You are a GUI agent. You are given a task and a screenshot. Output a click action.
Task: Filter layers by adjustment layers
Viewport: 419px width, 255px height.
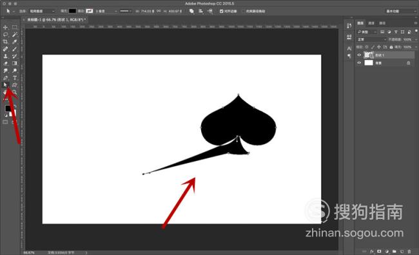[389, 32]
